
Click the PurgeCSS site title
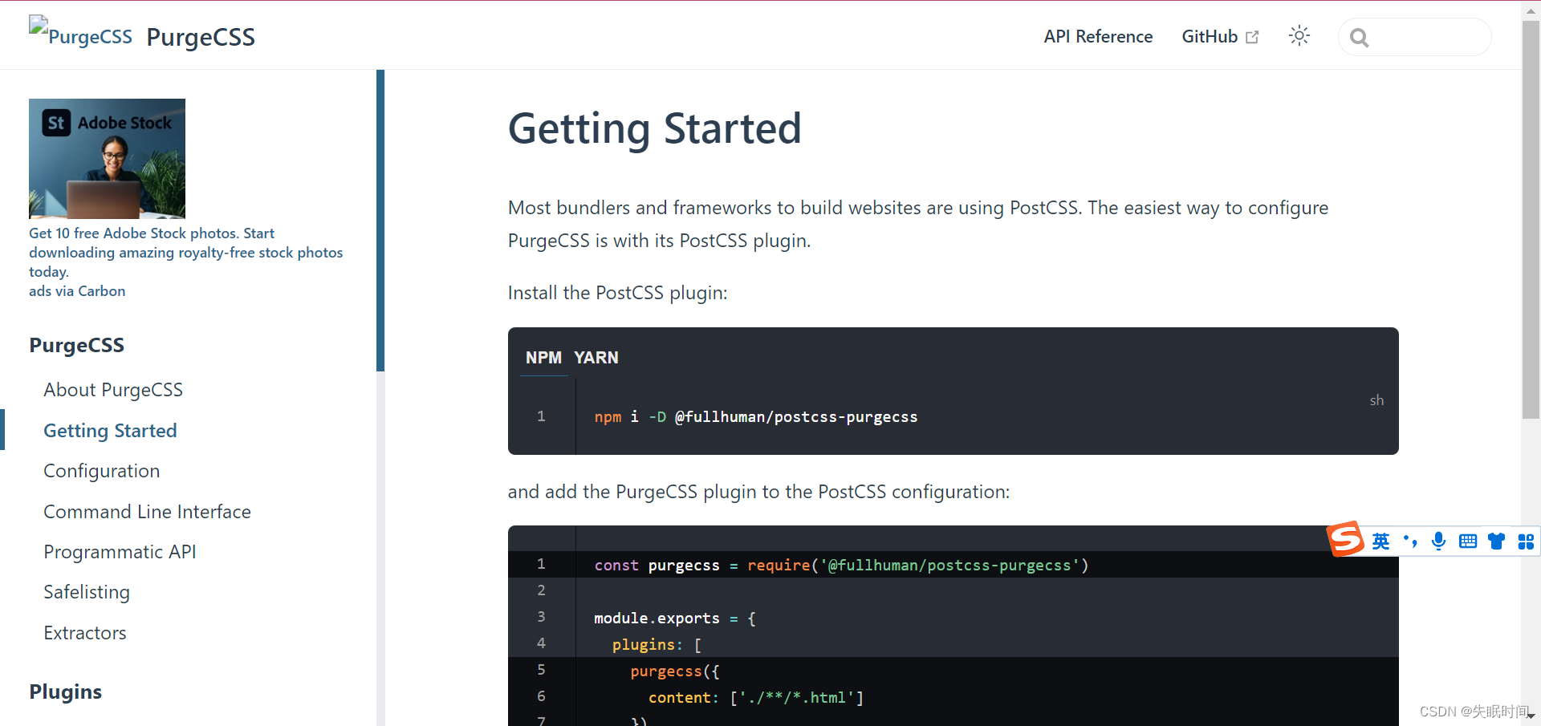tap(201, 37)
